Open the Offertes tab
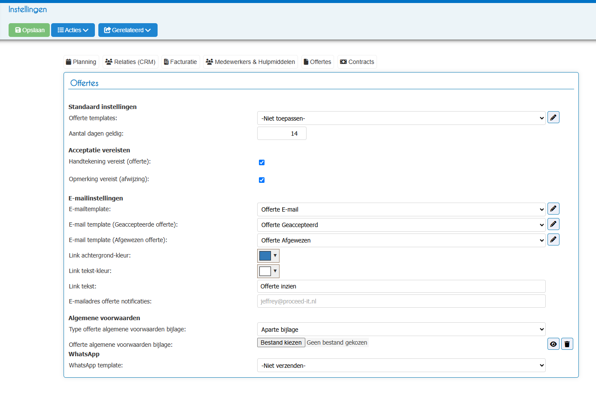596x394 pixels. 318,62
